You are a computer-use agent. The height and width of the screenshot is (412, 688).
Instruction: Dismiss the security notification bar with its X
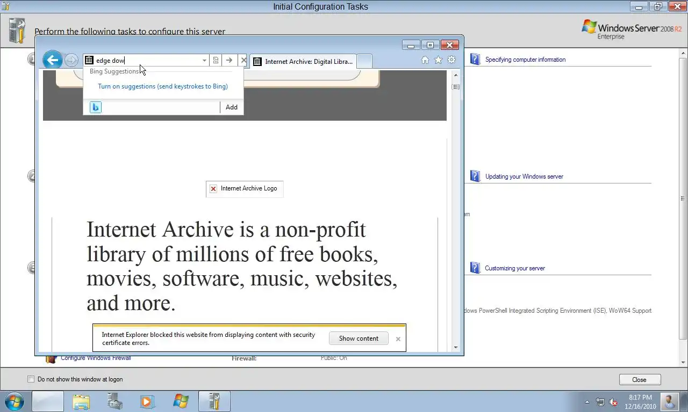pos(398,339)
